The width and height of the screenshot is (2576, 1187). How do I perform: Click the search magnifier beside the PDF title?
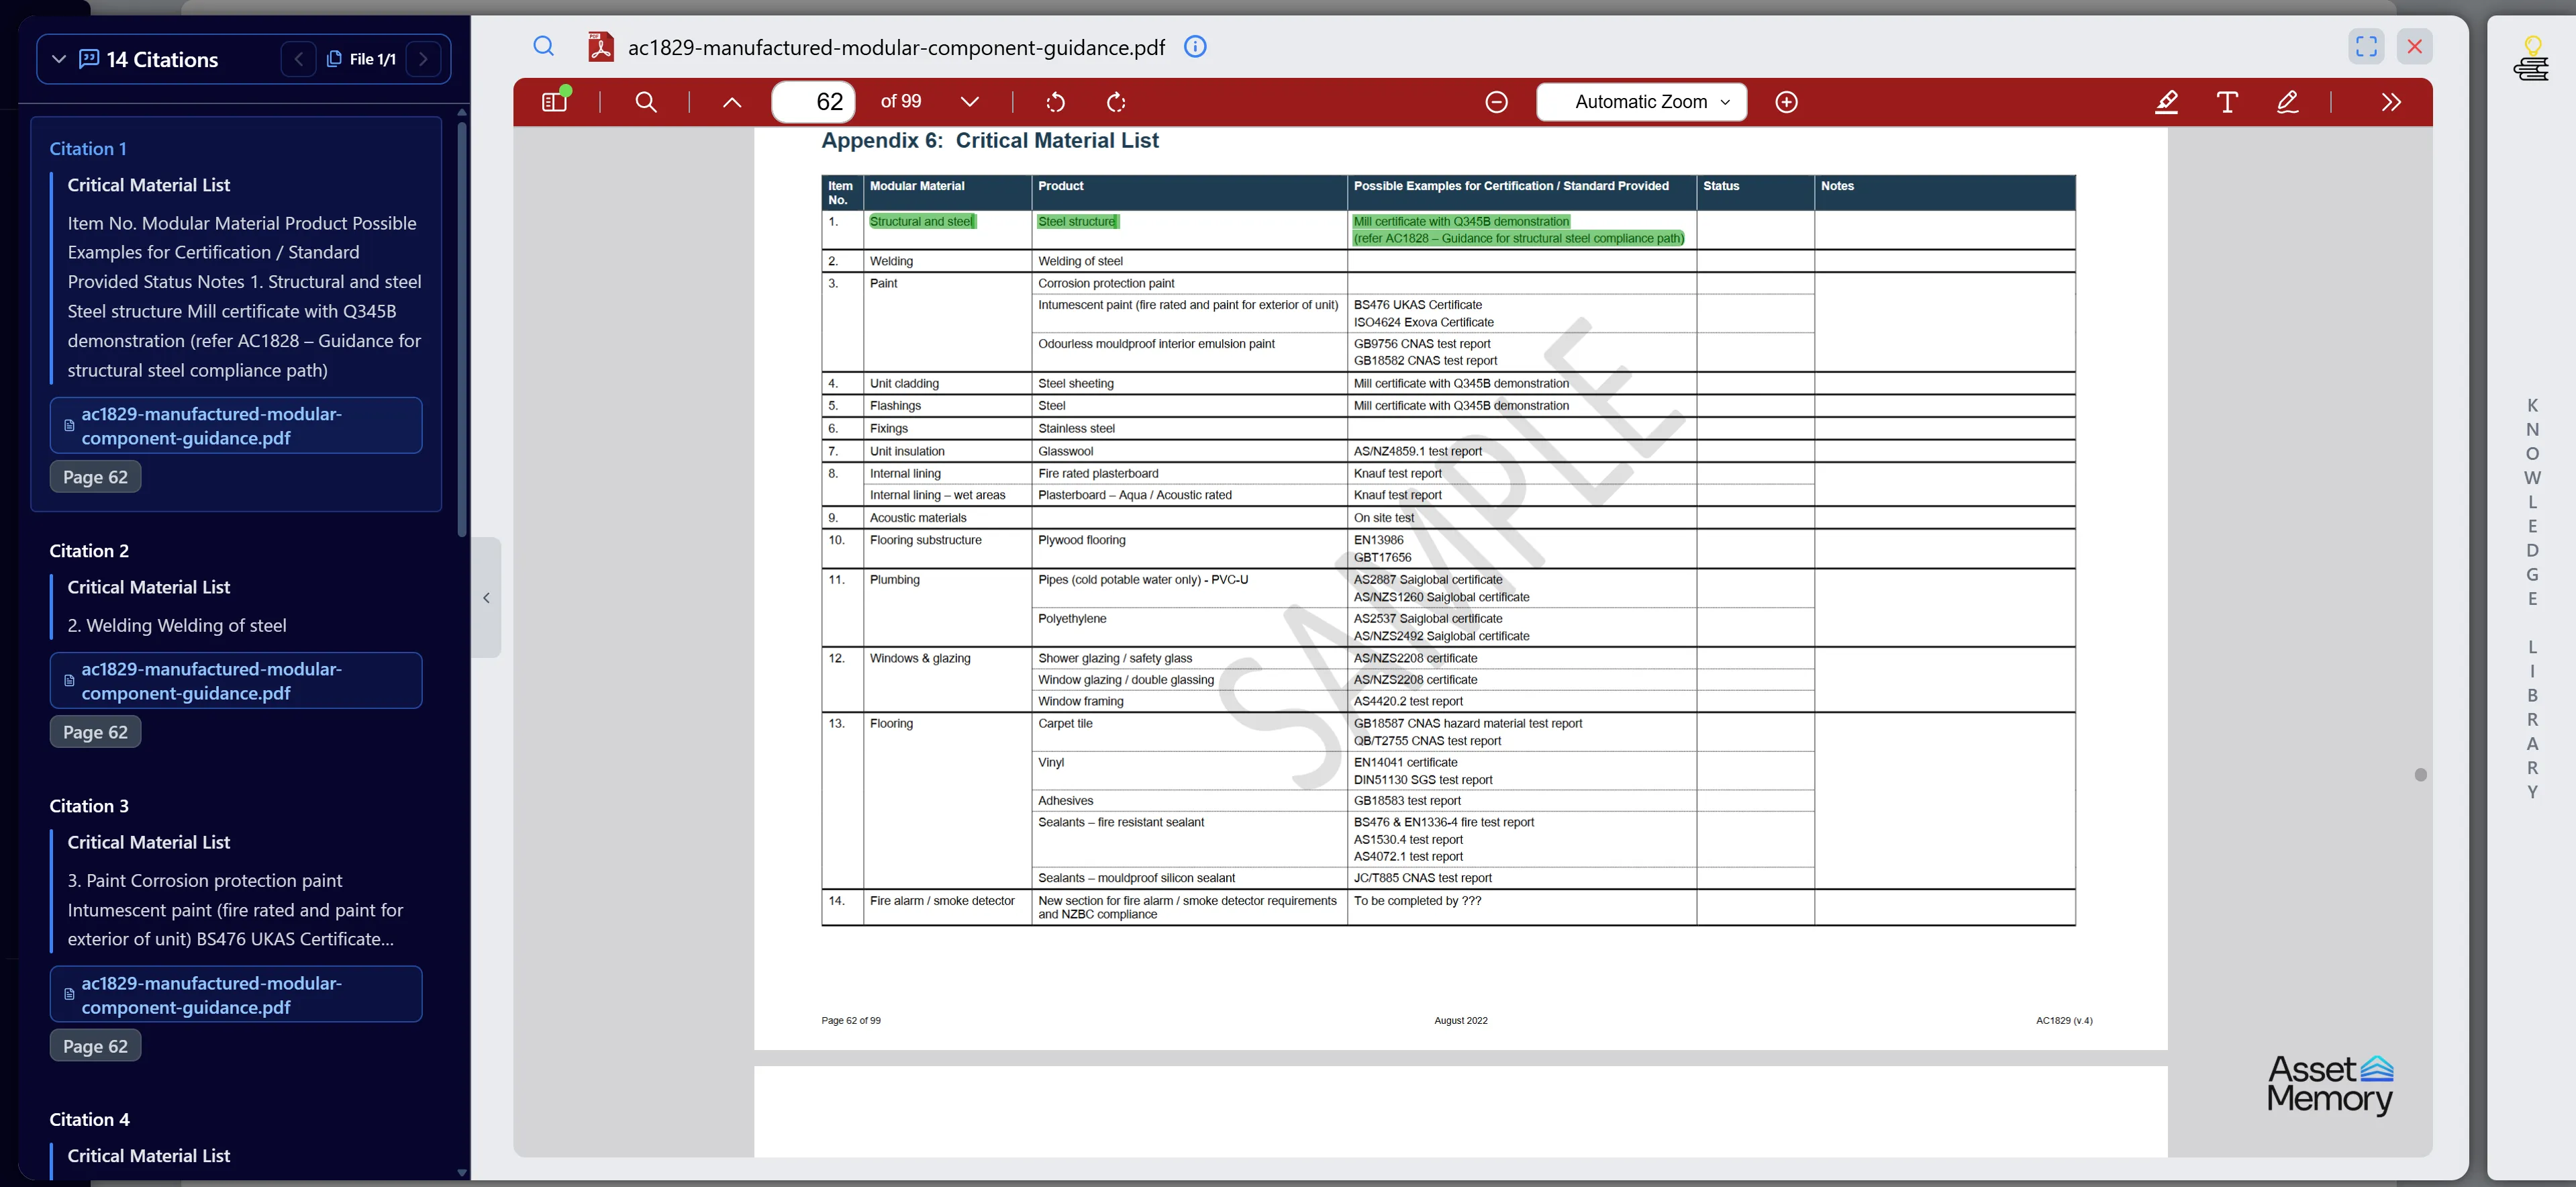tap(543, 46)
